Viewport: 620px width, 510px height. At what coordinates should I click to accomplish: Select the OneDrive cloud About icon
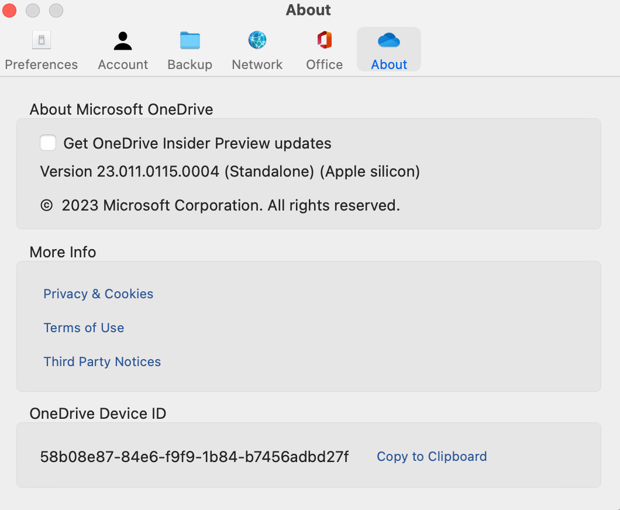(x=389, y=40)
